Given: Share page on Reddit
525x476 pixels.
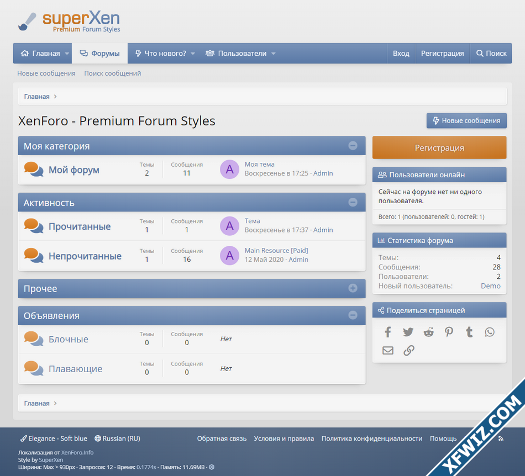Looking at the screenshot, I should pos(429,332).
